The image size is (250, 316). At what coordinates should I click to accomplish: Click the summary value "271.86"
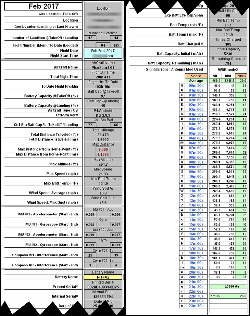pyautogui.click(x=215, y=296)
